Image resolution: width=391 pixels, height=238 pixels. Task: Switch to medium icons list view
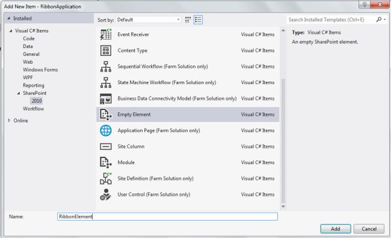(x=198, y=20)
